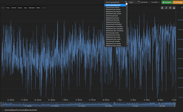Image resolution: width=183 pixels, height=112 pixels.
Task: Open the Ligne chart type dropdown
Action: pyautogui.click(x=134, y=2)
